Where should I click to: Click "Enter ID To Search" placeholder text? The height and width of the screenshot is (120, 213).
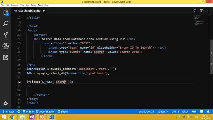[x=135, y=48]
